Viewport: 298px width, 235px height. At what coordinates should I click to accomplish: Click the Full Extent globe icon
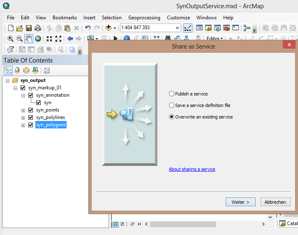click(x=38, y=39)
